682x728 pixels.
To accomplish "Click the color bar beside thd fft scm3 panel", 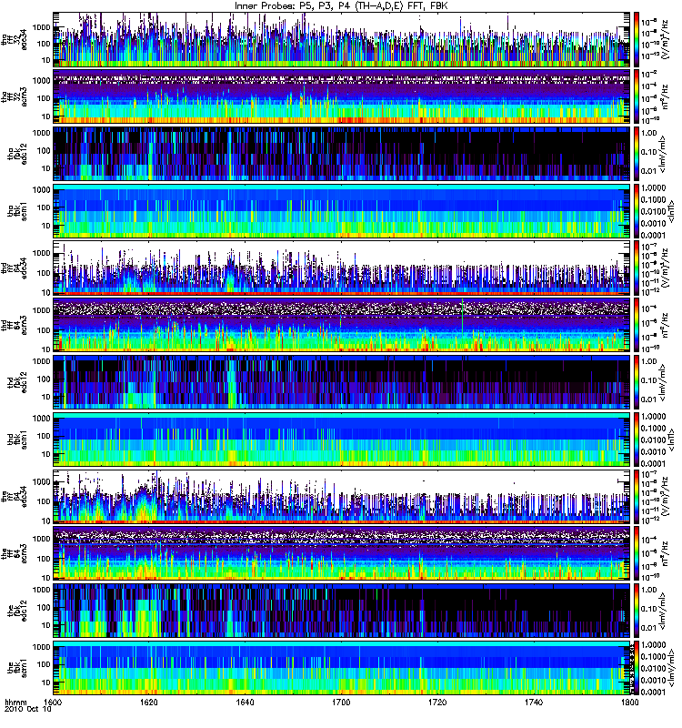I will [x=636, y=325].
